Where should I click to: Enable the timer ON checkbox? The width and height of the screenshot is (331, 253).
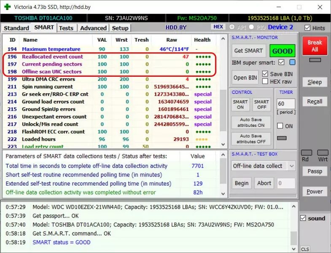click(x=280, y=126)
